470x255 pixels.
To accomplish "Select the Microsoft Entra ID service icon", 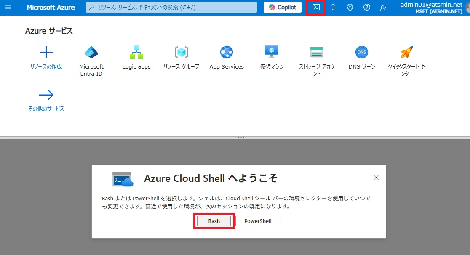I will coord(91,52).
